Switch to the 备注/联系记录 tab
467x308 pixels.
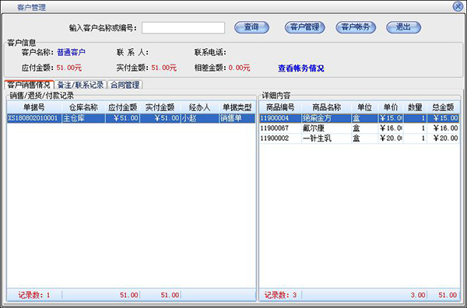[80, 85]
